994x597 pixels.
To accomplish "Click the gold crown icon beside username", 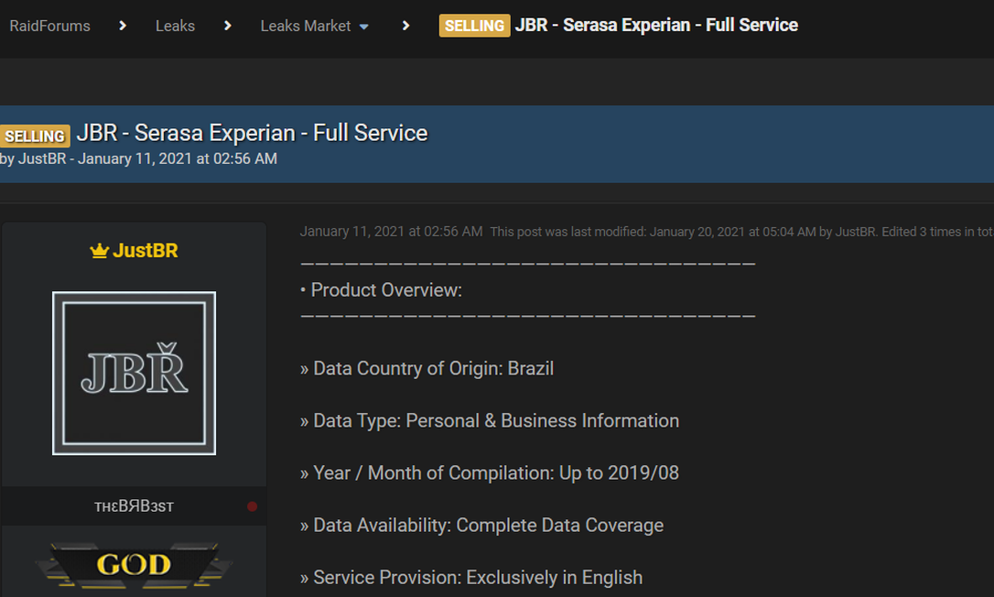I will [x=100, y=251].
